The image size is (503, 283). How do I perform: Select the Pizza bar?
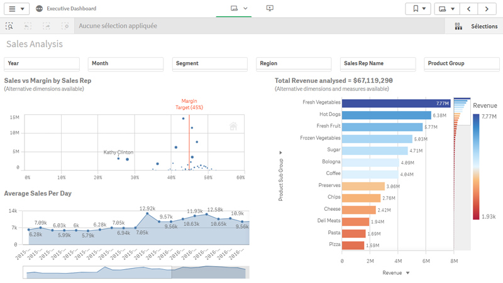(x=353, y=245)
